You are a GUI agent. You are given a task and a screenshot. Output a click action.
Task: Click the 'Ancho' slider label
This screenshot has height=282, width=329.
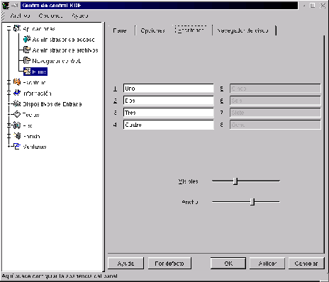click(190, 202)
